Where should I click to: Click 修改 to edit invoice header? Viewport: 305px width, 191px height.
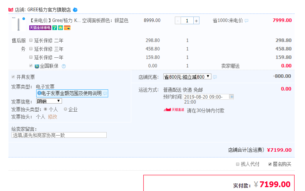(52, 117)
